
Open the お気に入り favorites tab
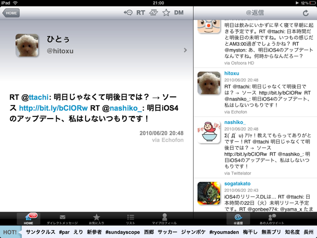click(97, 219)
